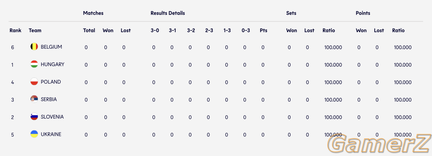Select Poland's rank 4 cell
Viewport: 432px width, 156px height.
13,82
